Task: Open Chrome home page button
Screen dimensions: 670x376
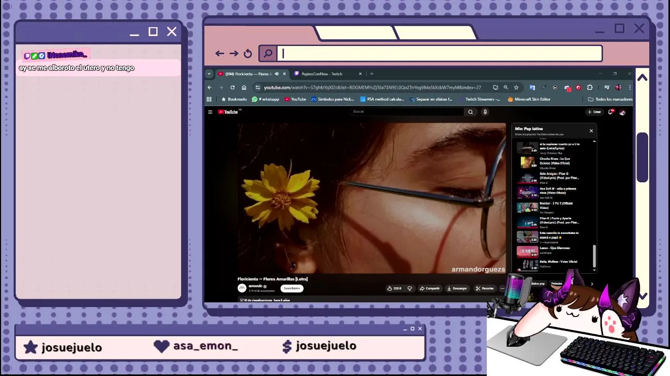Action: coord(244,87)
